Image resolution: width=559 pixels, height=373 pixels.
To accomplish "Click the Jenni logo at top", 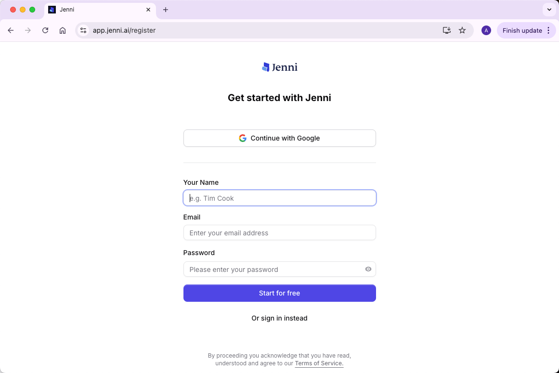I will click(279, 67).
